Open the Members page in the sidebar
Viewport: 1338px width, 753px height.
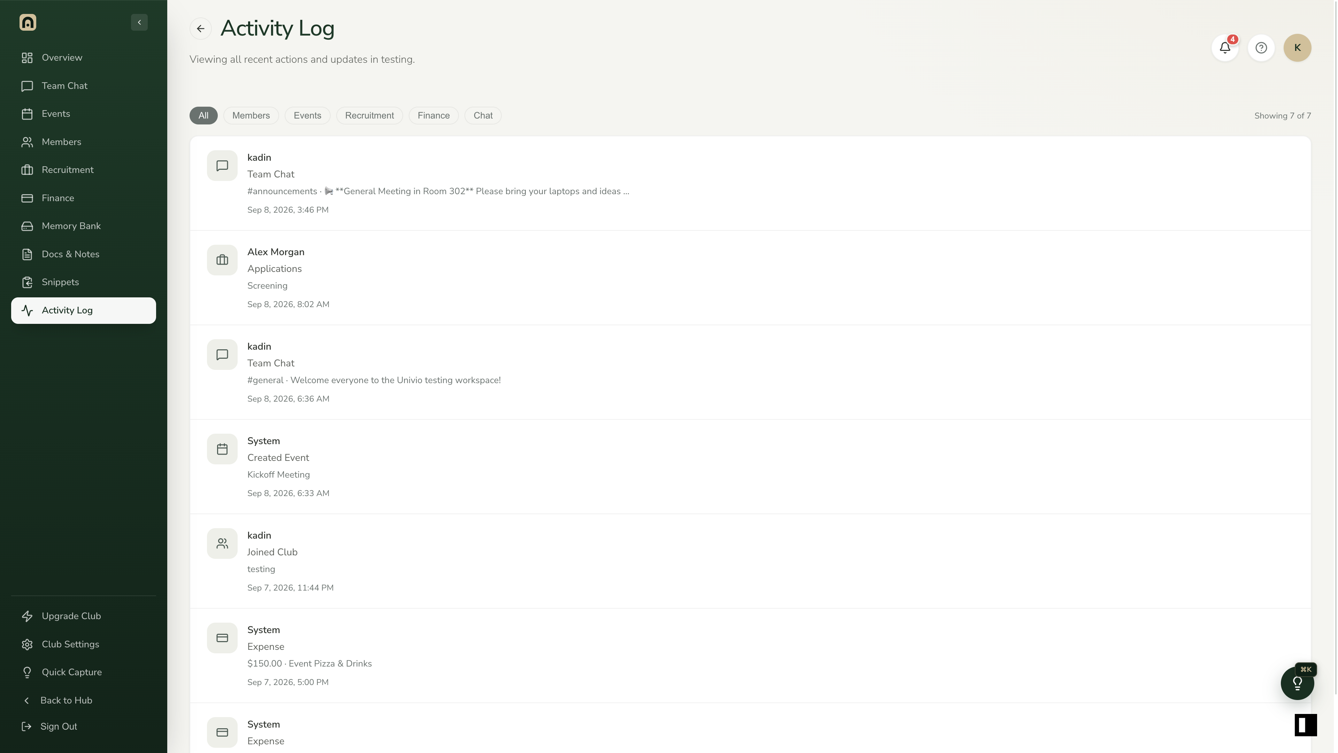[83, 142]
